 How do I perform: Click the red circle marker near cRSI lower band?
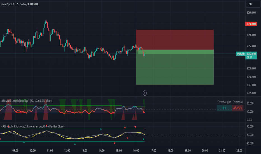(x=115, y=143)
